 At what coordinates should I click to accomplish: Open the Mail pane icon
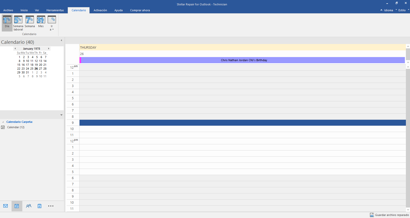pyautogui.click(x=6, y=206)
